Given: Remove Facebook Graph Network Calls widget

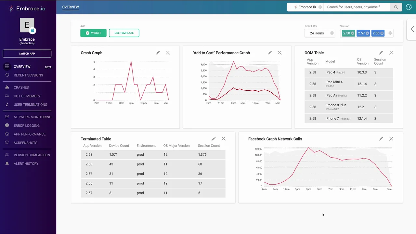Looking at the screenshot, I should [x=391, y=139].
